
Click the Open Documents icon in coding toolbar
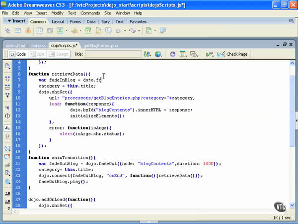click(x=7, y=66)
